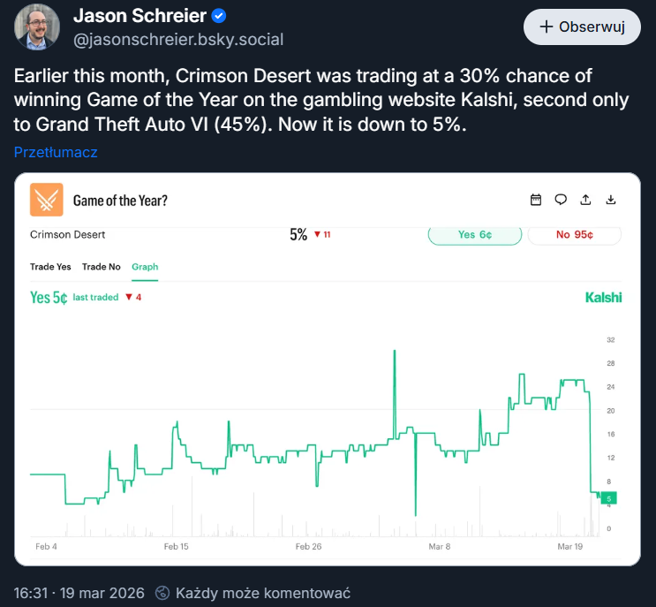Screen dimensions: 656x607
Task: Click the Kalshi logo on chart
Action: click(603, 298)
